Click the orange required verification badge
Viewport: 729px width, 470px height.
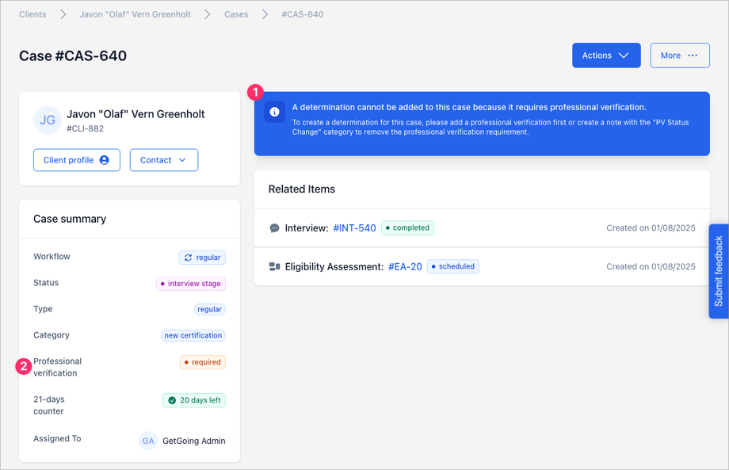point(203,362)
